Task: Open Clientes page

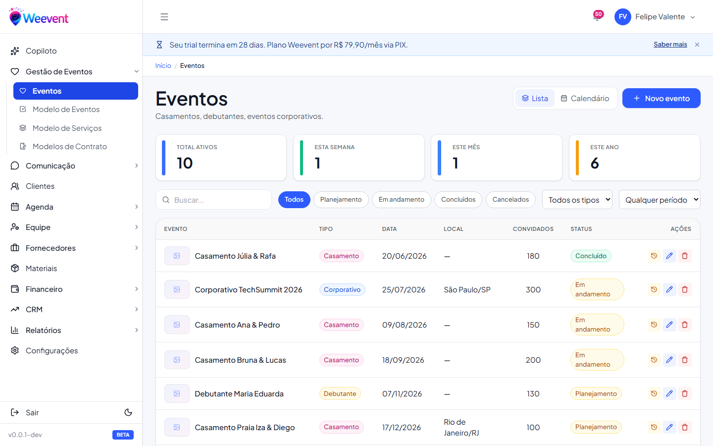Action: point(71,186)
